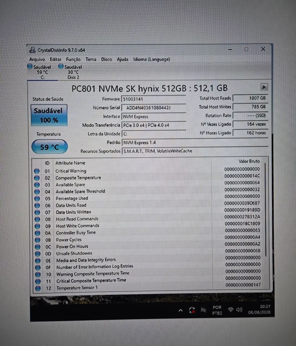Click the Nº Horas Ligado value 162 horas

tap(250, 133)
